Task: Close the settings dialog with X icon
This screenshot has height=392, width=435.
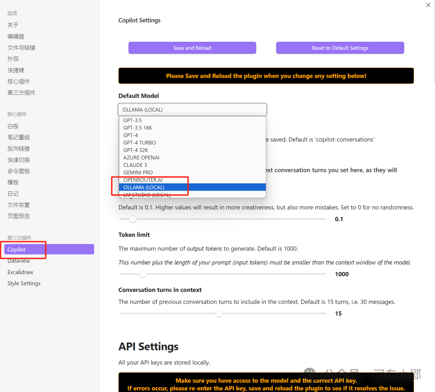Action: [x=428, y=5]
